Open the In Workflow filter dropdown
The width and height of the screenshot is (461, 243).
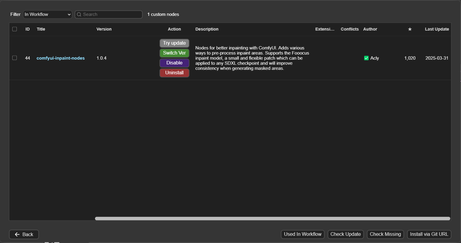coord(48,14)
